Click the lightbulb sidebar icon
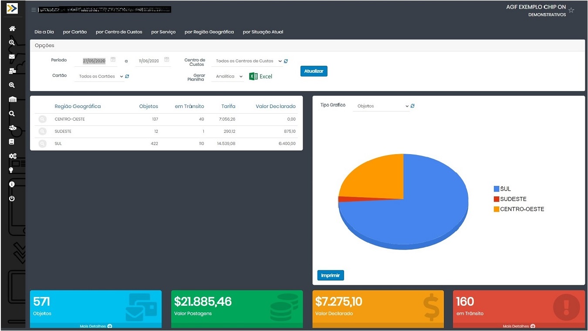 11,170
